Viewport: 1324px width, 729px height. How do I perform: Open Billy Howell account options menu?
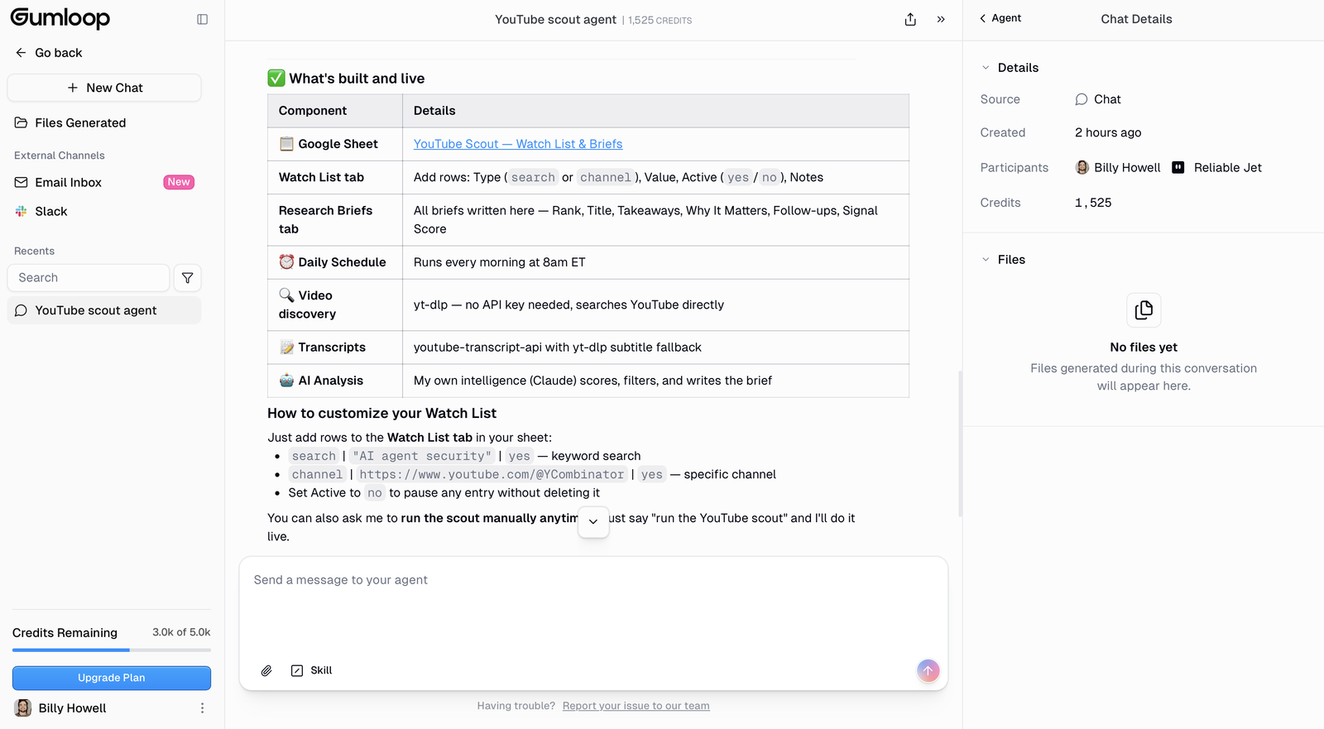click(202, 708)
